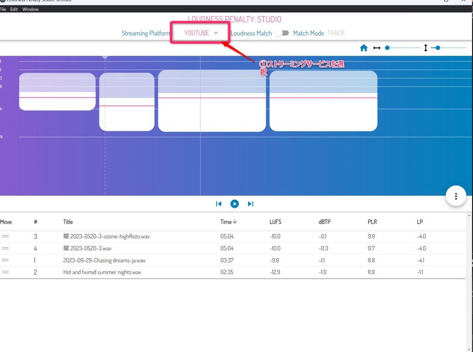Click the vertical zoom slider handle

tap(438, 47)
